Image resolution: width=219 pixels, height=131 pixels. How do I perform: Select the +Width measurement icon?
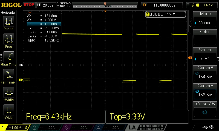tap(9, 92)
